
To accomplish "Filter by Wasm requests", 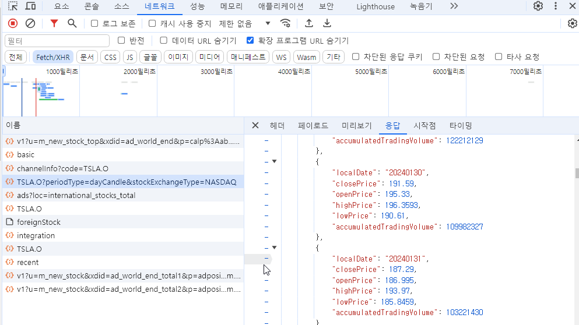I will [x=307, y=57].
